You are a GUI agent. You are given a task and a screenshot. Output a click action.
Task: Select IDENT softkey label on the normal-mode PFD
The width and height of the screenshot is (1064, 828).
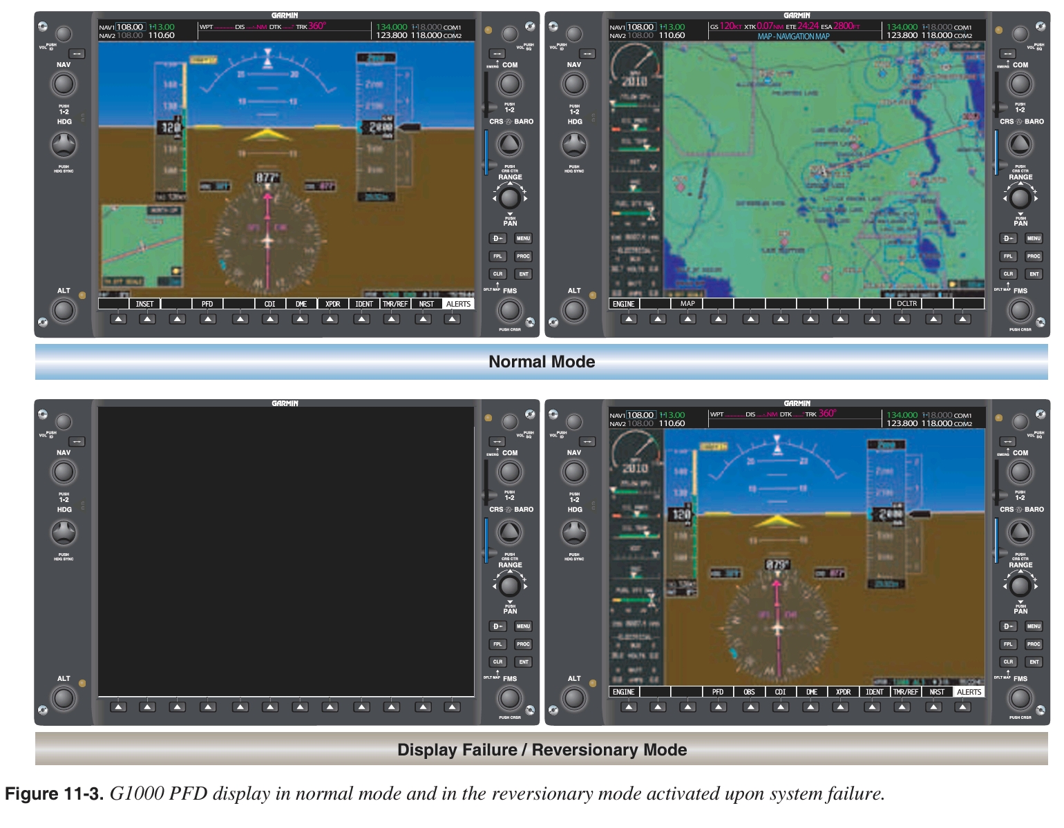click(x=364, y=304)
